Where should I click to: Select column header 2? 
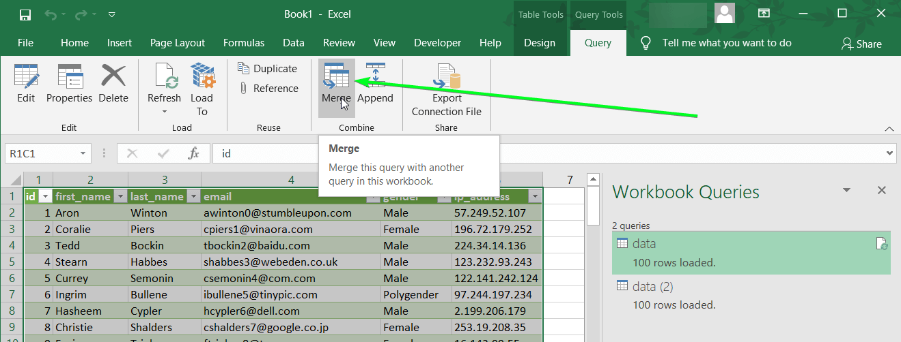[x=90, y=180]
